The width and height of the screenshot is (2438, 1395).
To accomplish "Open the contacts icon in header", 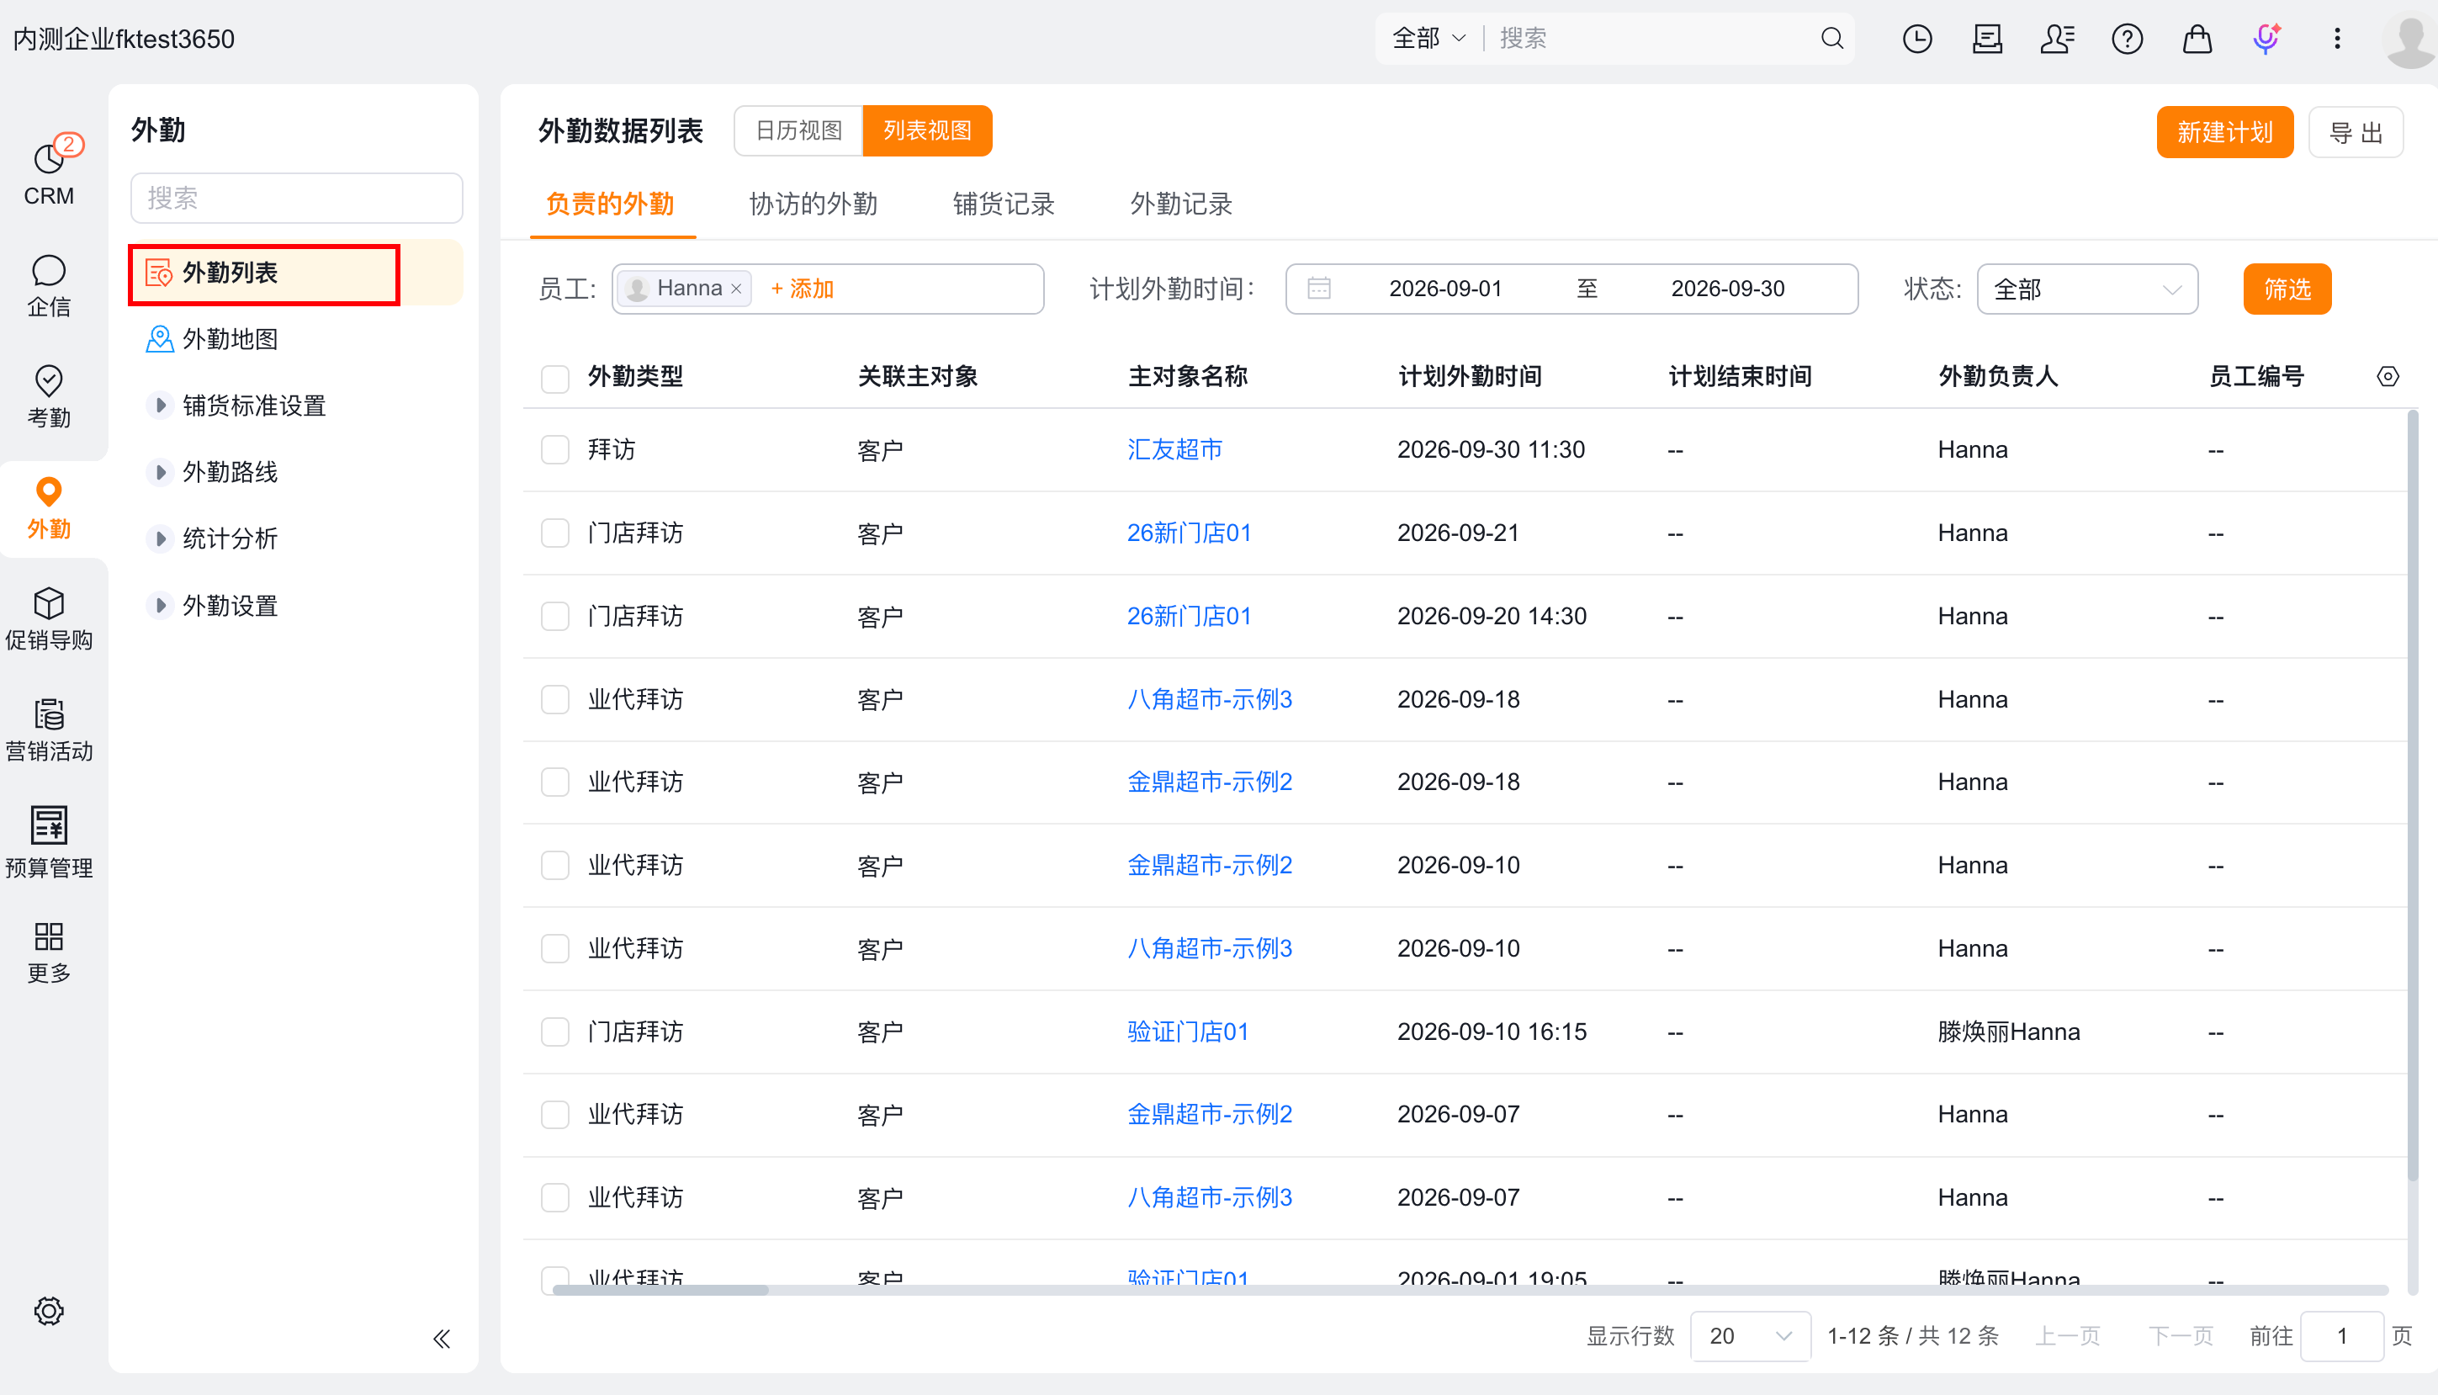I will [2057, 39].
